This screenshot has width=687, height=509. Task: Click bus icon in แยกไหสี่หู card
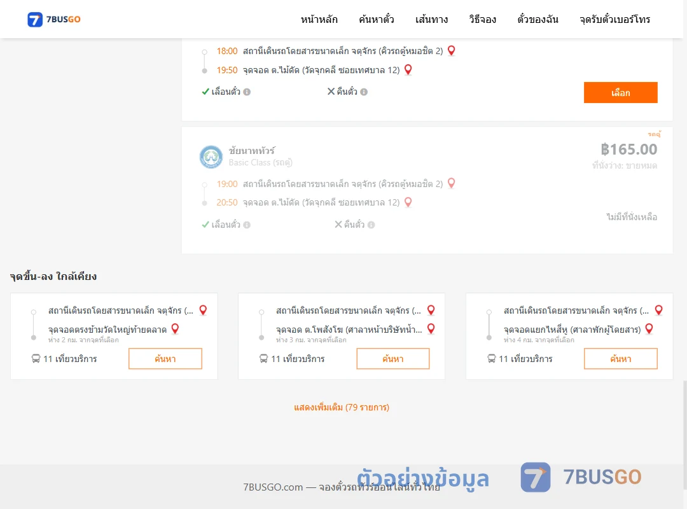491,359
